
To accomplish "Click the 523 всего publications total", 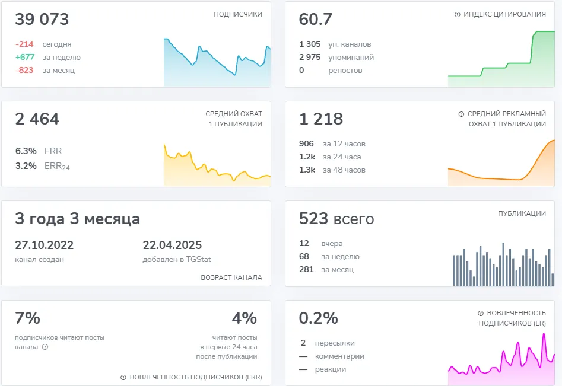I will point(336,218).
